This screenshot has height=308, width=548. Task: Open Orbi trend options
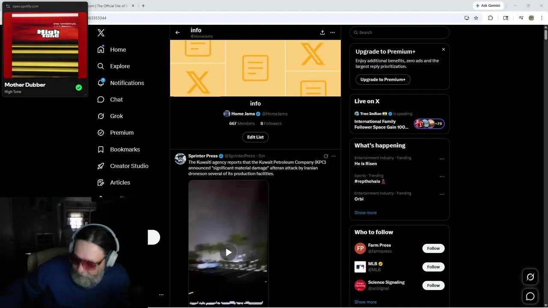point(442,194)
